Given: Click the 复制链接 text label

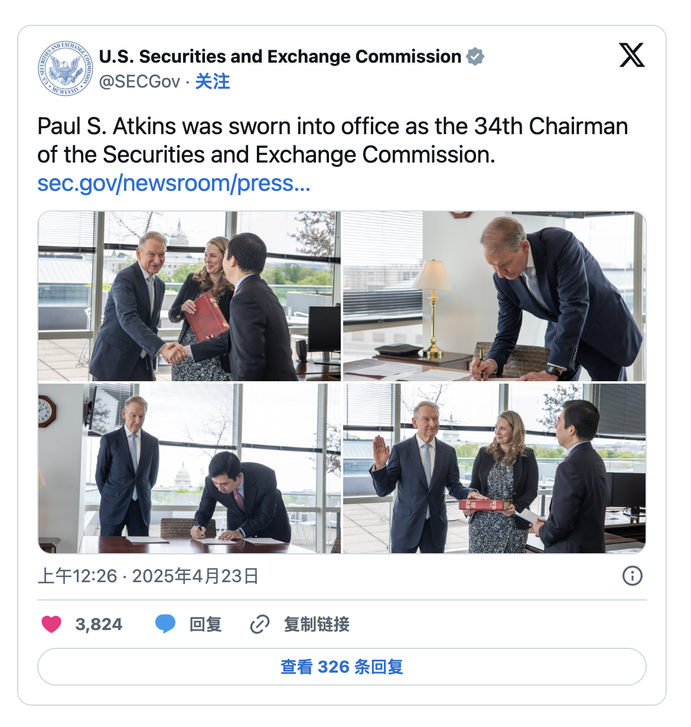Looking at the screenshot, I should point(317,624).
